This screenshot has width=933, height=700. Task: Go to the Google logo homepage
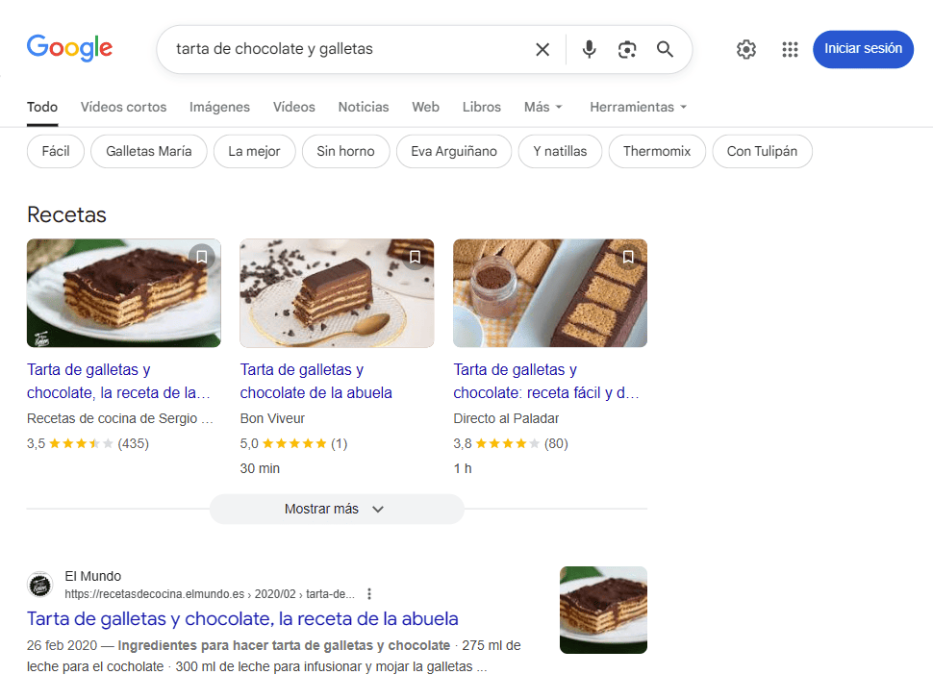point(69,47)
